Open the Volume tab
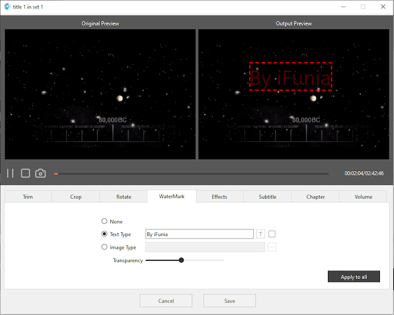 (x=363, y=197)
